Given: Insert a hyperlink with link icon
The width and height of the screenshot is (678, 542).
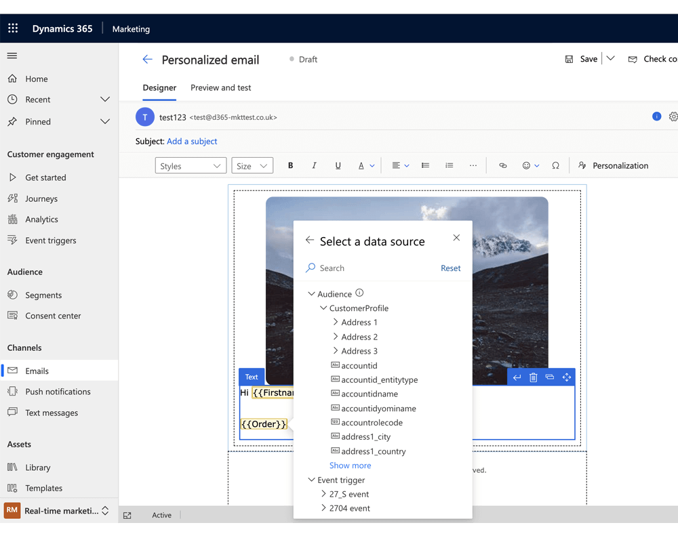Looking at the screenshot, I should coord(503,165).
